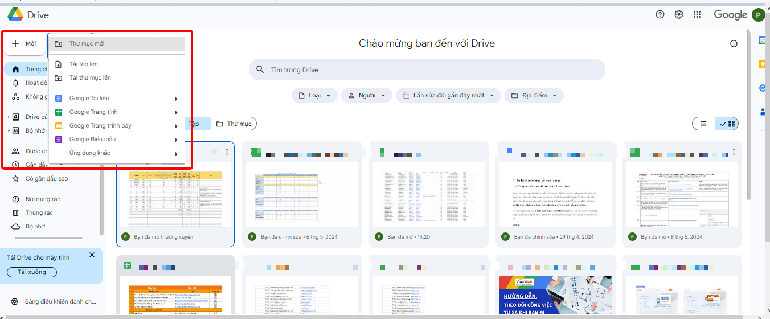Expand the Loại type filter dropdown
The width and height of the screenshot is (770, 319).
pos(314,96)
